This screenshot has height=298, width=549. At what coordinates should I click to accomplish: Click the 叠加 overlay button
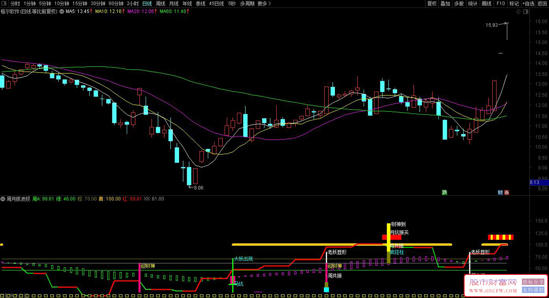click(445, 3)
